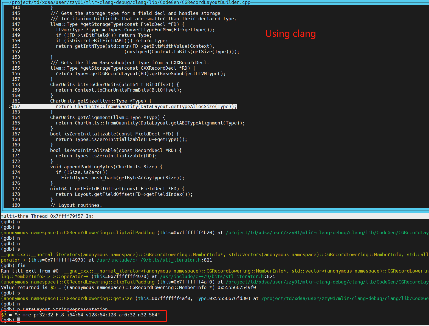This screenshot has width=429, height=326.
Task: Click the multi-thre Thread status line
Action: point(47,216)
